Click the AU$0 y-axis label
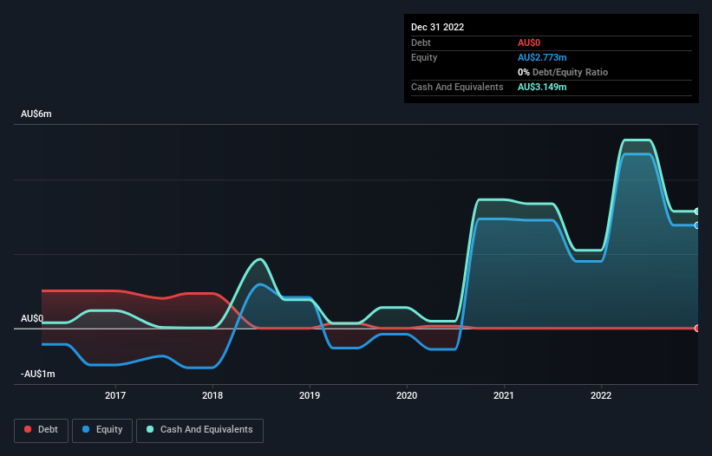 32,318
